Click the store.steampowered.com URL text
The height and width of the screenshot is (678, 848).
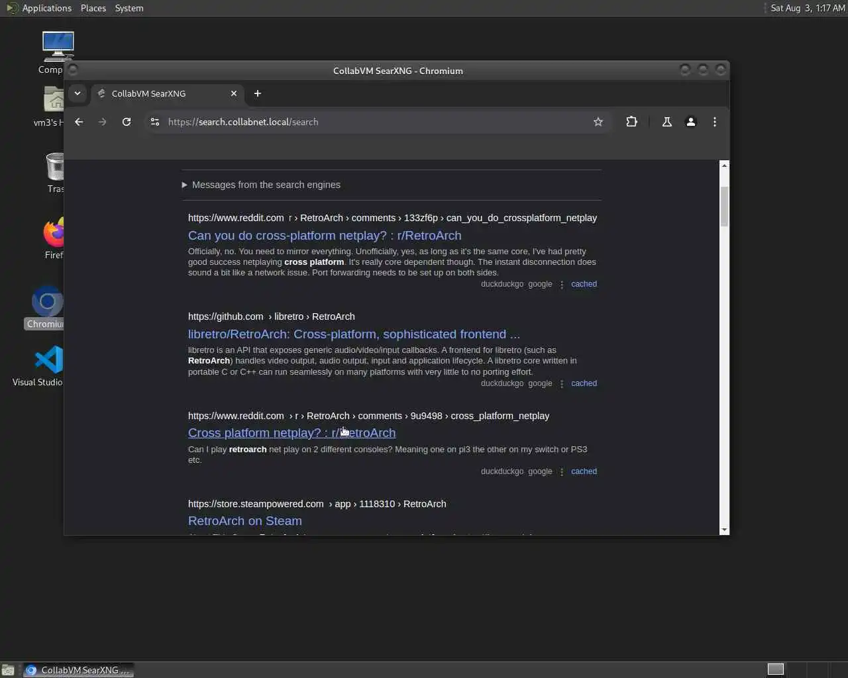coord(256,504)
